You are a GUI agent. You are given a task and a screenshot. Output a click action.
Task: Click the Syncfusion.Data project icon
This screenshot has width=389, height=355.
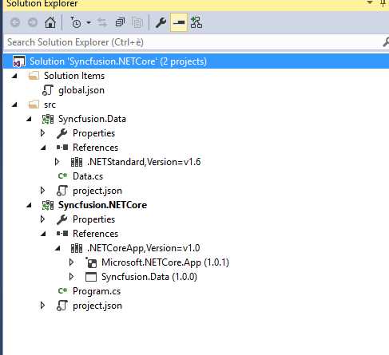tap(48, 119)
